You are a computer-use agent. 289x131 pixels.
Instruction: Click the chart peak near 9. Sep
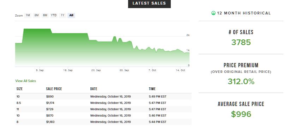(x=37, y=29)
